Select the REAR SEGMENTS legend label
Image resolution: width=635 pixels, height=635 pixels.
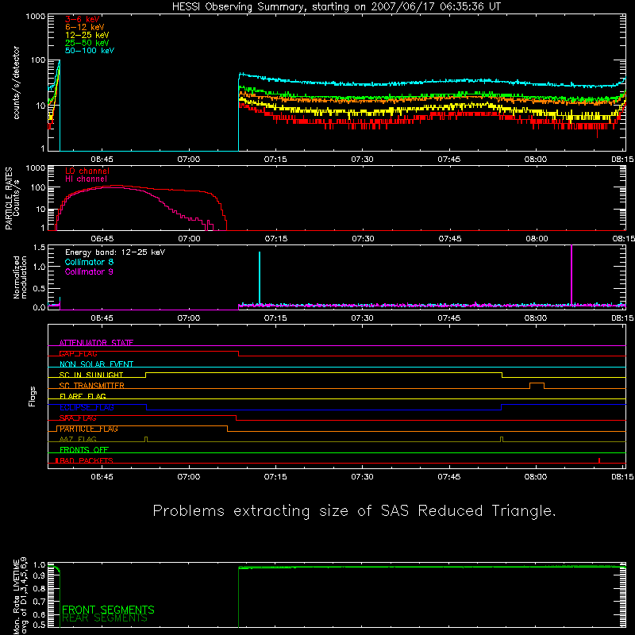[105, 618]
